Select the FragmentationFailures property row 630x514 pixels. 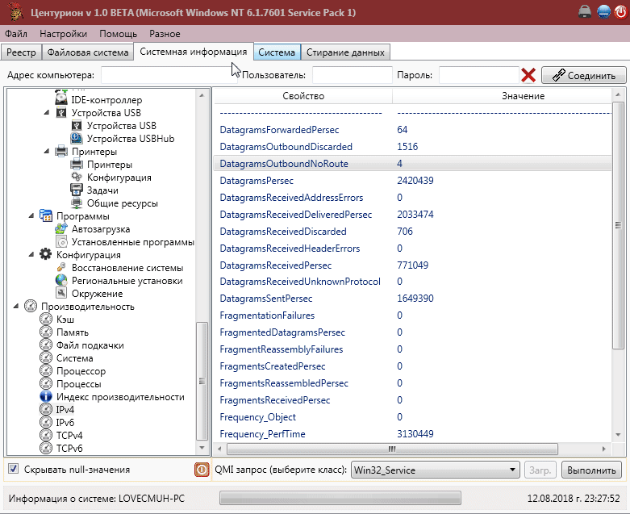point(413,316)
